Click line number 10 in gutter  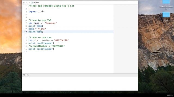point(26,32)
